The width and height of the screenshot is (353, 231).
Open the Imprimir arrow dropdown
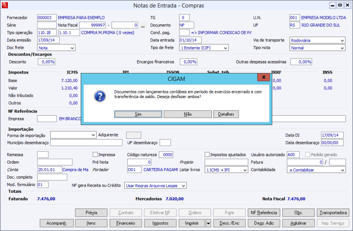coord(208,224)
